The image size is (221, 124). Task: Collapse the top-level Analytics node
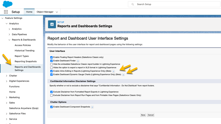click(x=6, y=24)
